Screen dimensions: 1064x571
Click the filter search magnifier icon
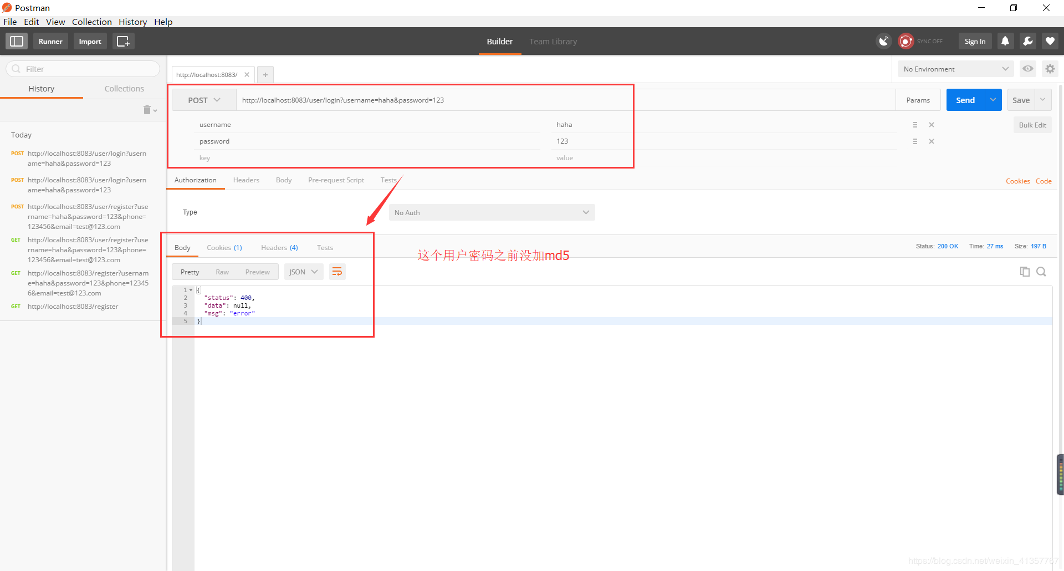coord(16,69)
